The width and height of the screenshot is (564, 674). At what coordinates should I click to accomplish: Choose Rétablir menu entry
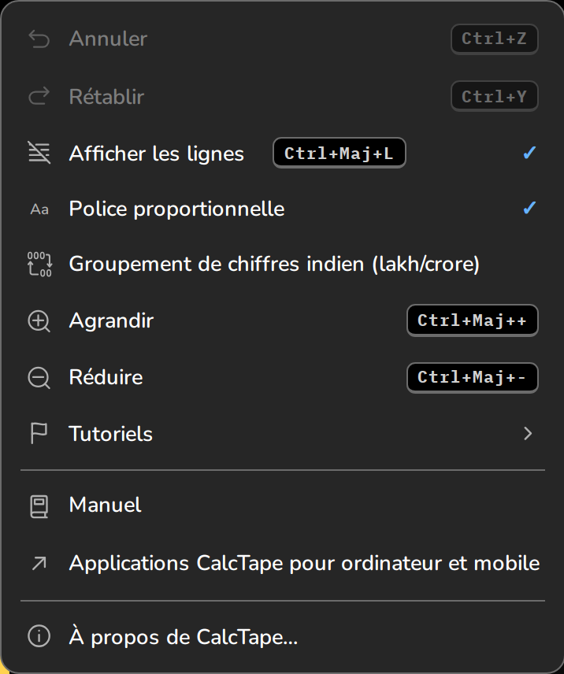tap(282, 96)
